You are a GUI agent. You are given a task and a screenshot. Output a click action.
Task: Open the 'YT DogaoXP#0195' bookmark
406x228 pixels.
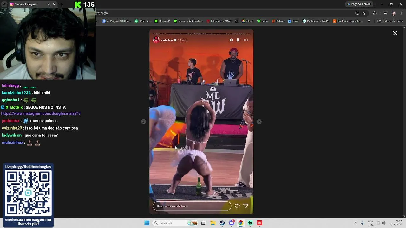point(117,21)
